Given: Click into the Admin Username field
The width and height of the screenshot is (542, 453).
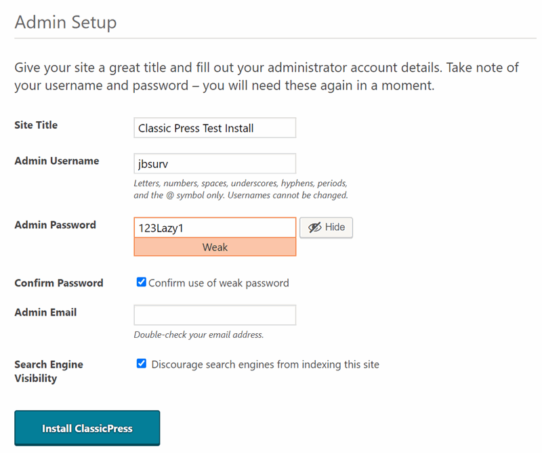Looking at the screenshot, I should (215, 163).
